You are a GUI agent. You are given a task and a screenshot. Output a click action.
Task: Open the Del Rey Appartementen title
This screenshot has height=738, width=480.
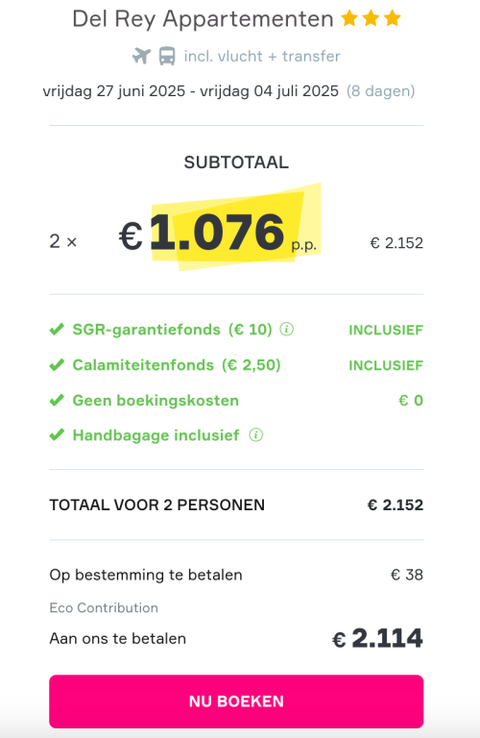tap(203, 19)
